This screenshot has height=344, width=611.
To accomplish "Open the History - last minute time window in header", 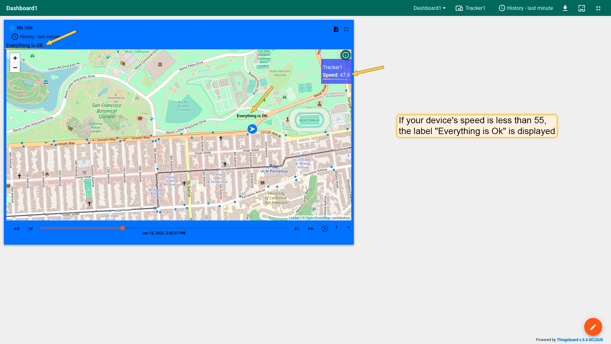I will 526,8.
